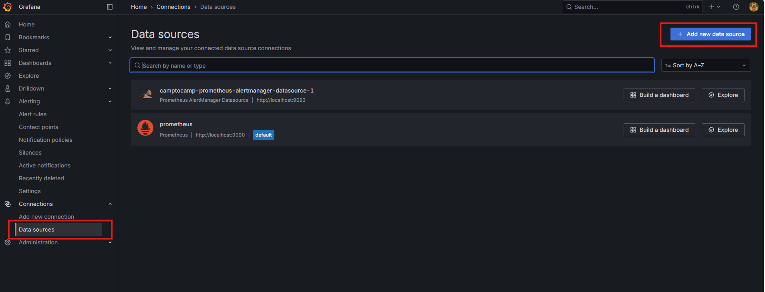Click the http://localhost:9093 URL text
The width and height of the screenshot is (765, 292).
(x=281, y=100)
